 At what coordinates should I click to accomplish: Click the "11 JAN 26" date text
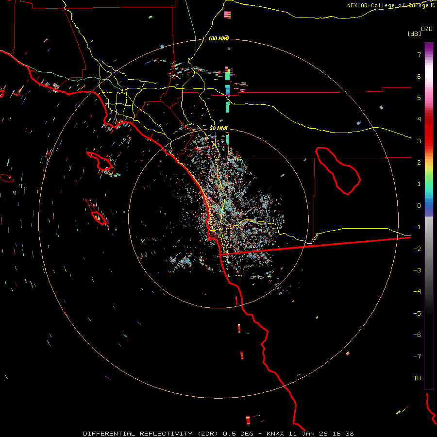point(308,434)
